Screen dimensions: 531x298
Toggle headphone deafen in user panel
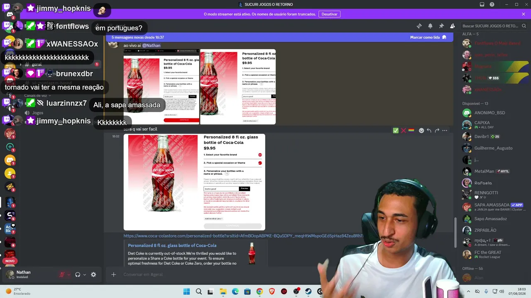[78, 274]
